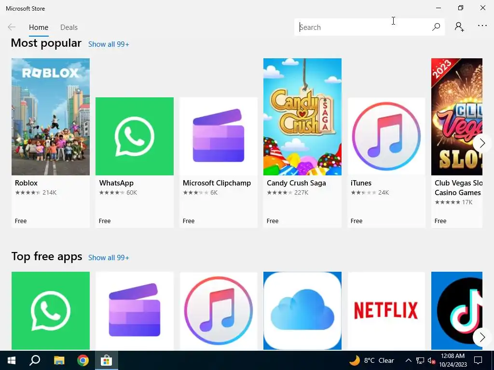Open Netflix icon in Top free apps
Screen dimensions: 494x370
click(x=386, y=311)
